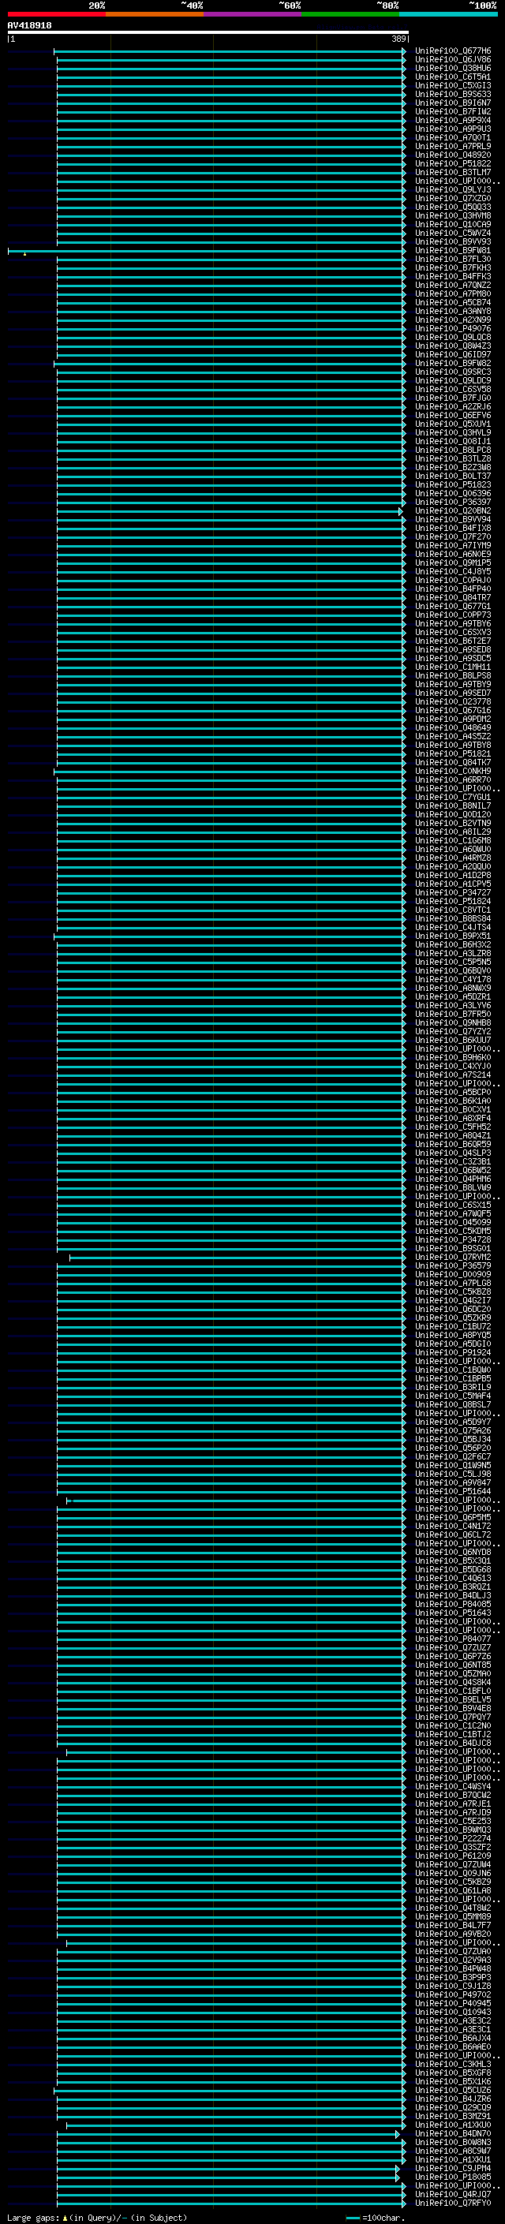Select the query name AV418918
The width and height of the screenshot is (505, 2224).
click(29, 26)
